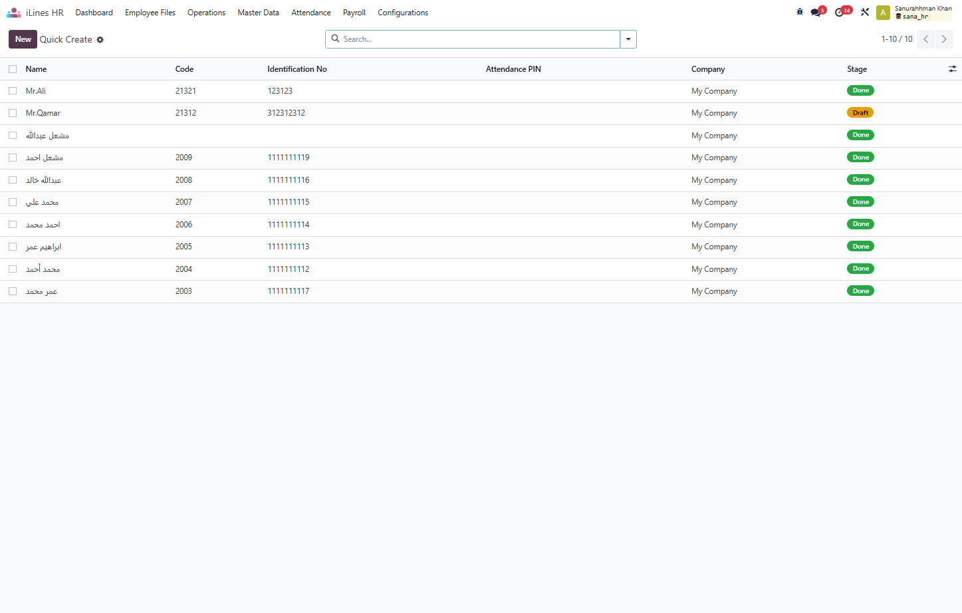Sort by the Name column header
The image size is (962, 613).
click(x=36, y=69)
